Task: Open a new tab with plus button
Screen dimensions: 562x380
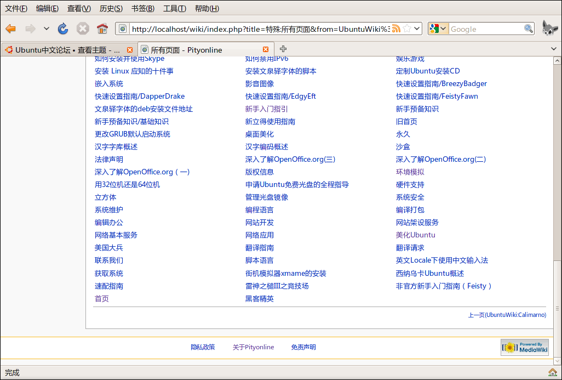Action: (x=283, y=49)
